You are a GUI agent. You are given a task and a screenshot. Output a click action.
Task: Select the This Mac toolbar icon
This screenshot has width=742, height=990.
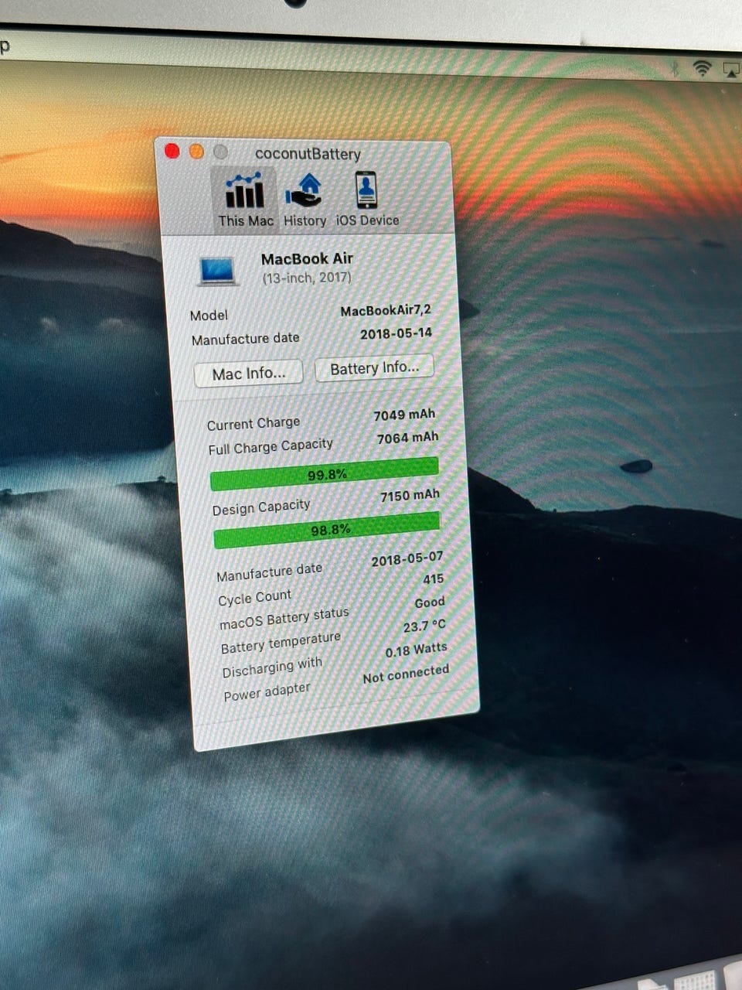point(245,199)
